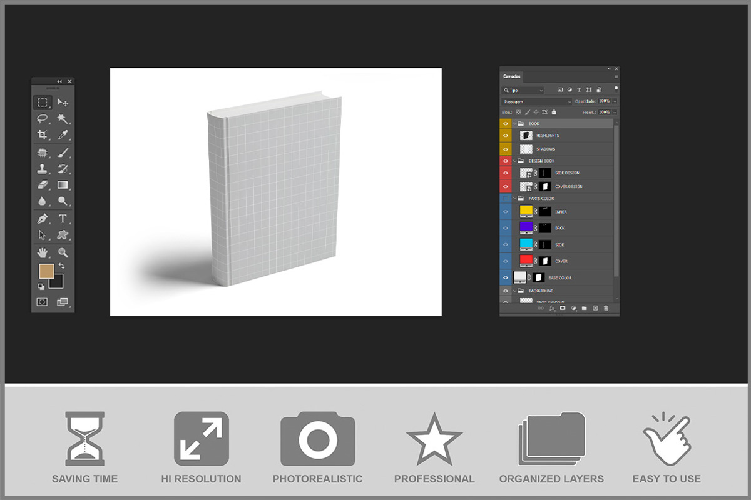This screenshot has height=500, width=751.
Task: Hide the DESIGN BOOK group
Action: click(506, 161)
